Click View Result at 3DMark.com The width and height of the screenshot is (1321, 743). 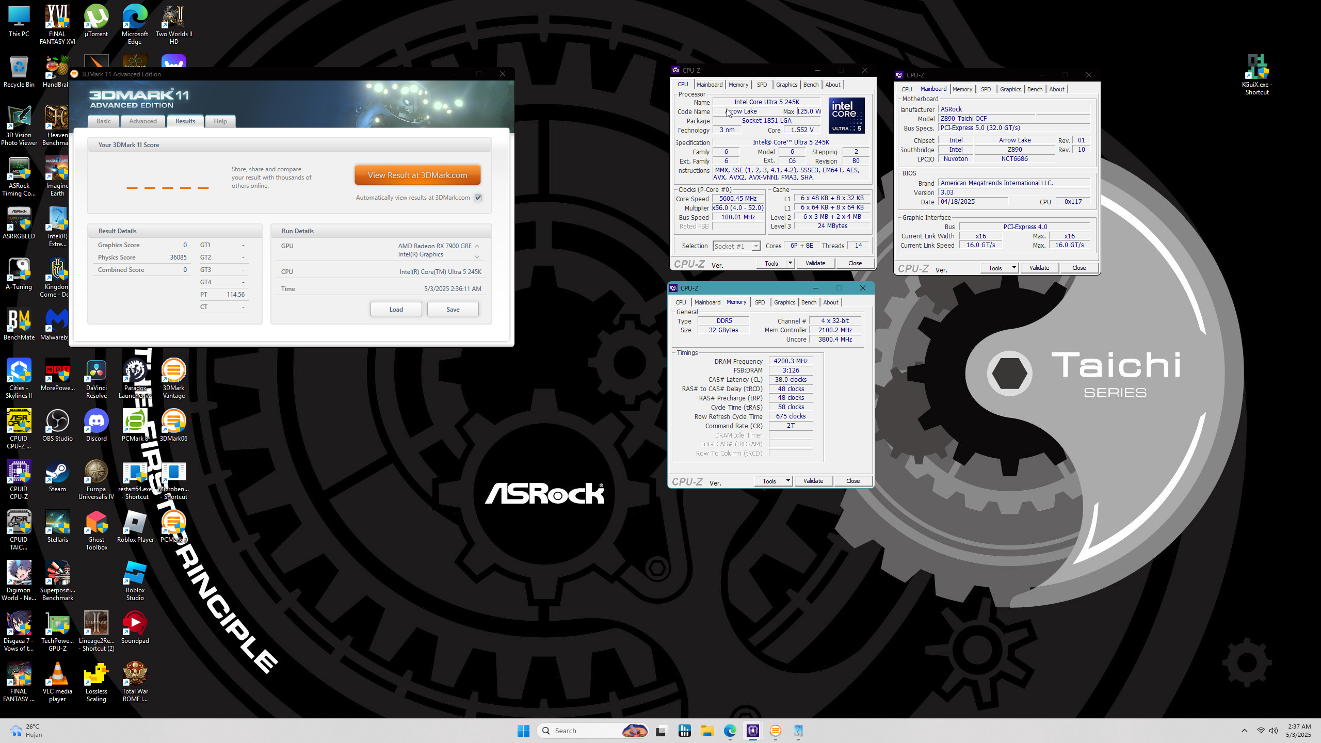click(417, 175)
